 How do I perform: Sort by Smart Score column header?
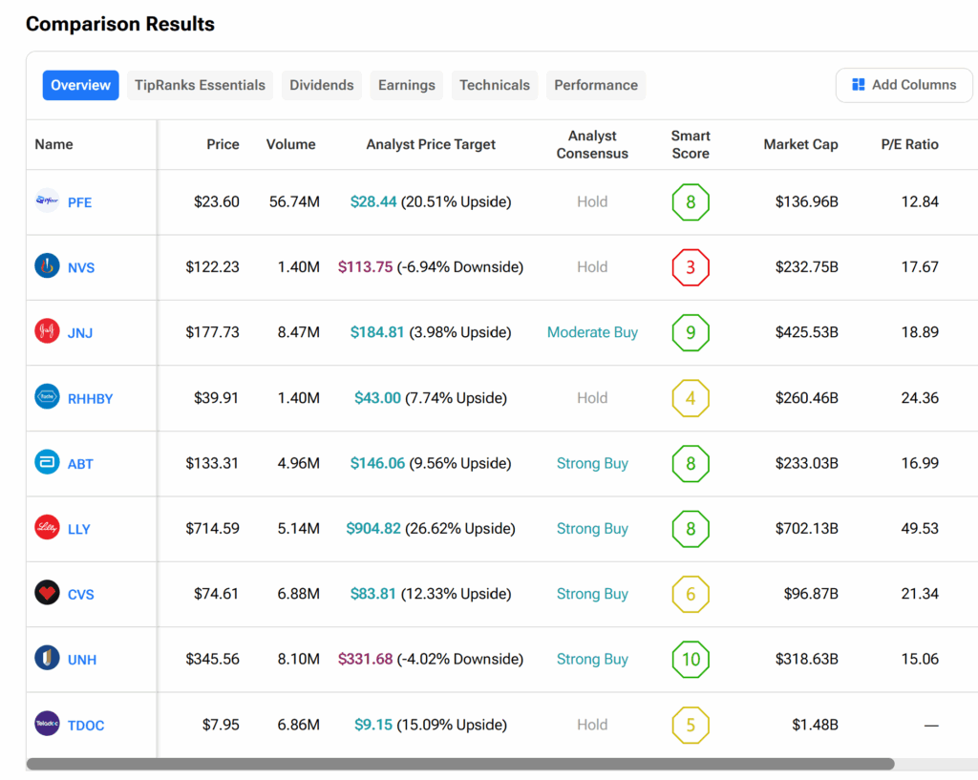(x=691, y=145)
